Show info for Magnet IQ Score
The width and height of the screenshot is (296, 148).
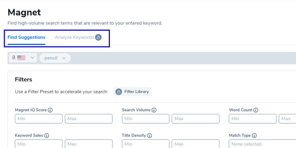coord(50,110)
